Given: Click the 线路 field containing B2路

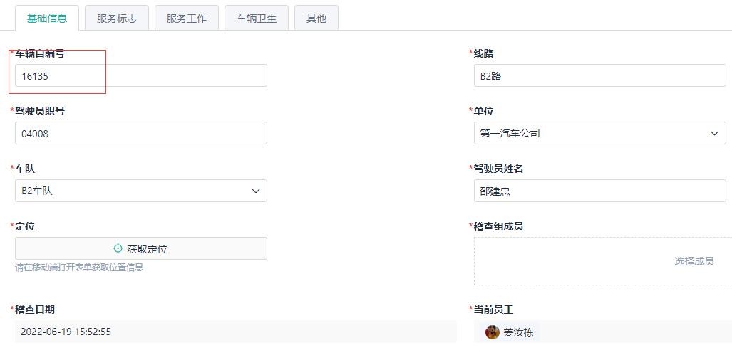Looking at the screenshot, I should (x=599, y=76).
